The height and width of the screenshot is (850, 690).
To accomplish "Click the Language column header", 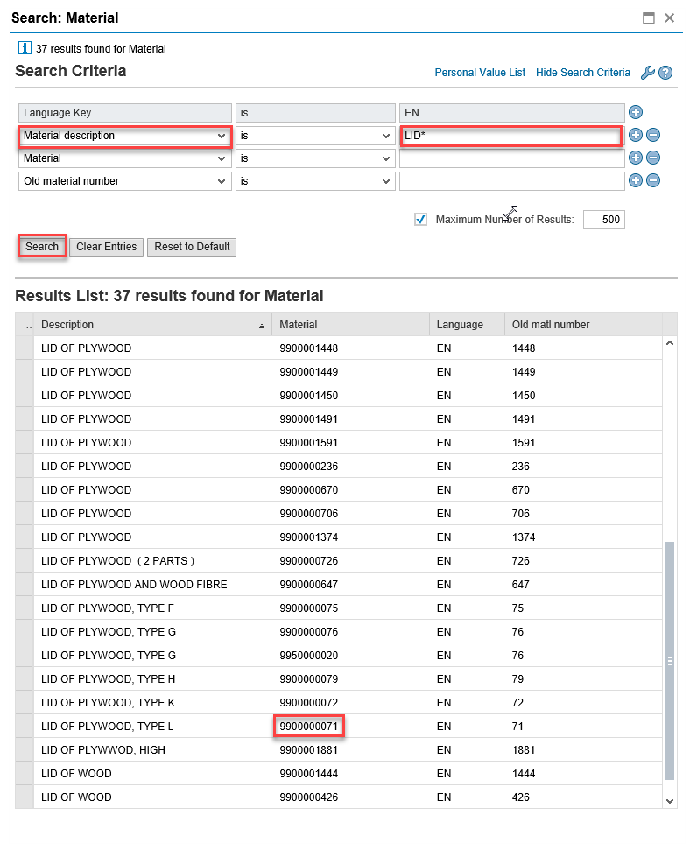I will (x=467, y=324).
